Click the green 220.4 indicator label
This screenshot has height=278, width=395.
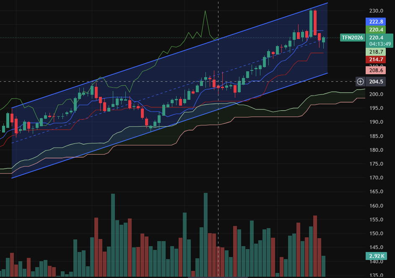point(376,30)
